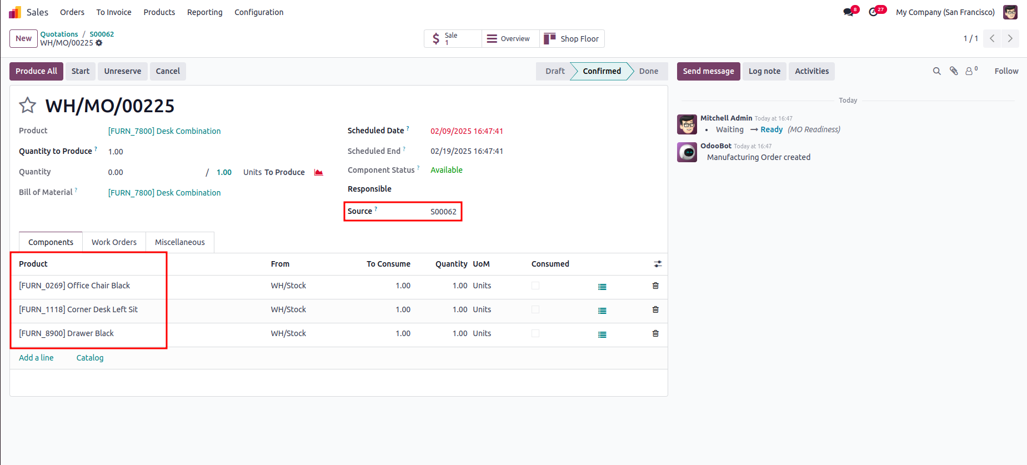Toggle Consumed checkbox for Corner Desk Left Sit

point(535,309)
